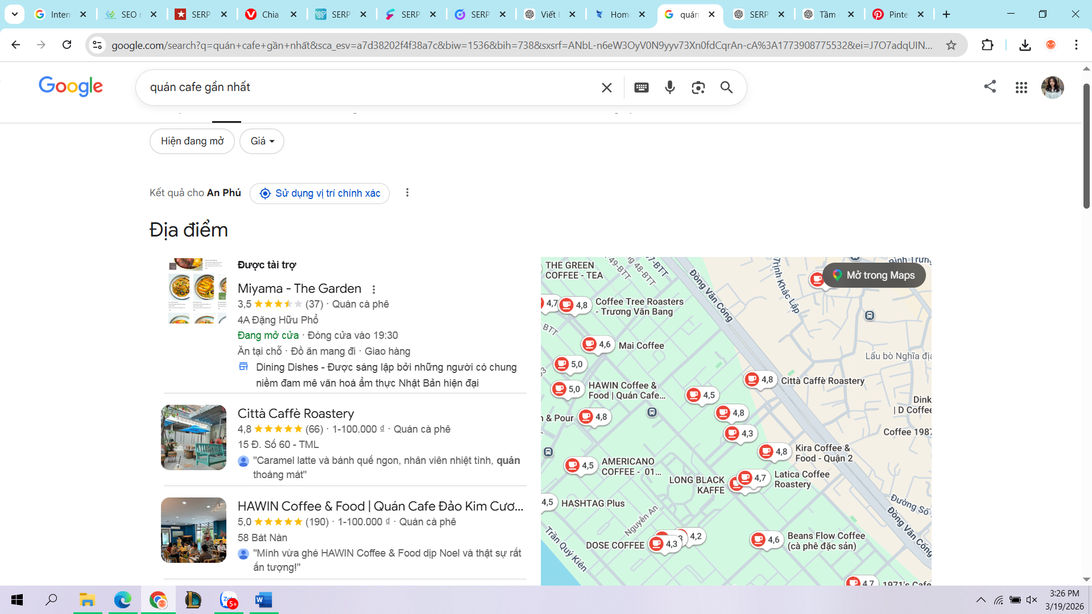Open Chrome extensions puzzle icon
The width and height of the screenshot is (1092, 614).
pyautogui.click(x=987, y=45)
